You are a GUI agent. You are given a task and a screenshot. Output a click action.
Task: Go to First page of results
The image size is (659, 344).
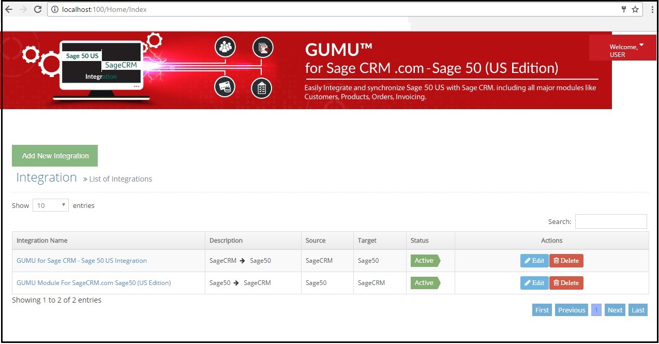[542, 310]
